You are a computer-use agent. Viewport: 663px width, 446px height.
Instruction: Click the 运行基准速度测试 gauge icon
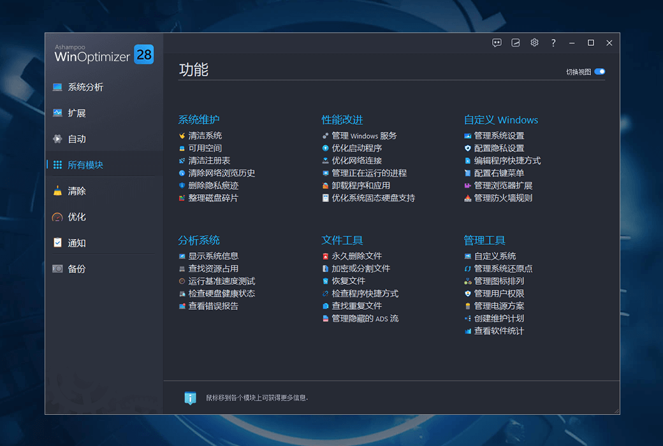182,281
